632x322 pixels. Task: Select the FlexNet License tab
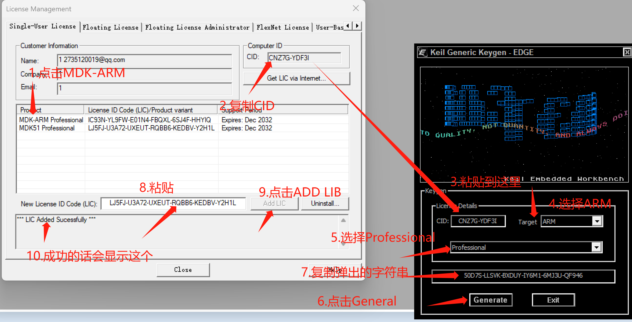(x=283, y=28)
